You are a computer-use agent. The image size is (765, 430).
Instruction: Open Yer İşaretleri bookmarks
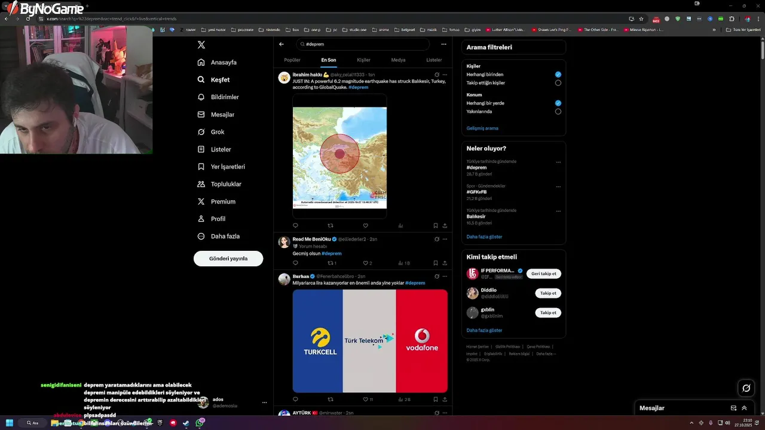[x=221, y=167]
